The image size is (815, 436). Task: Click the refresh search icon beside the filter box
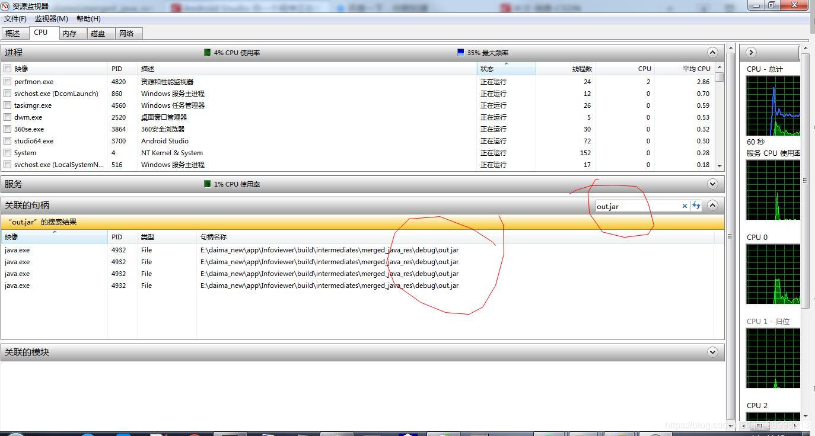696,206
